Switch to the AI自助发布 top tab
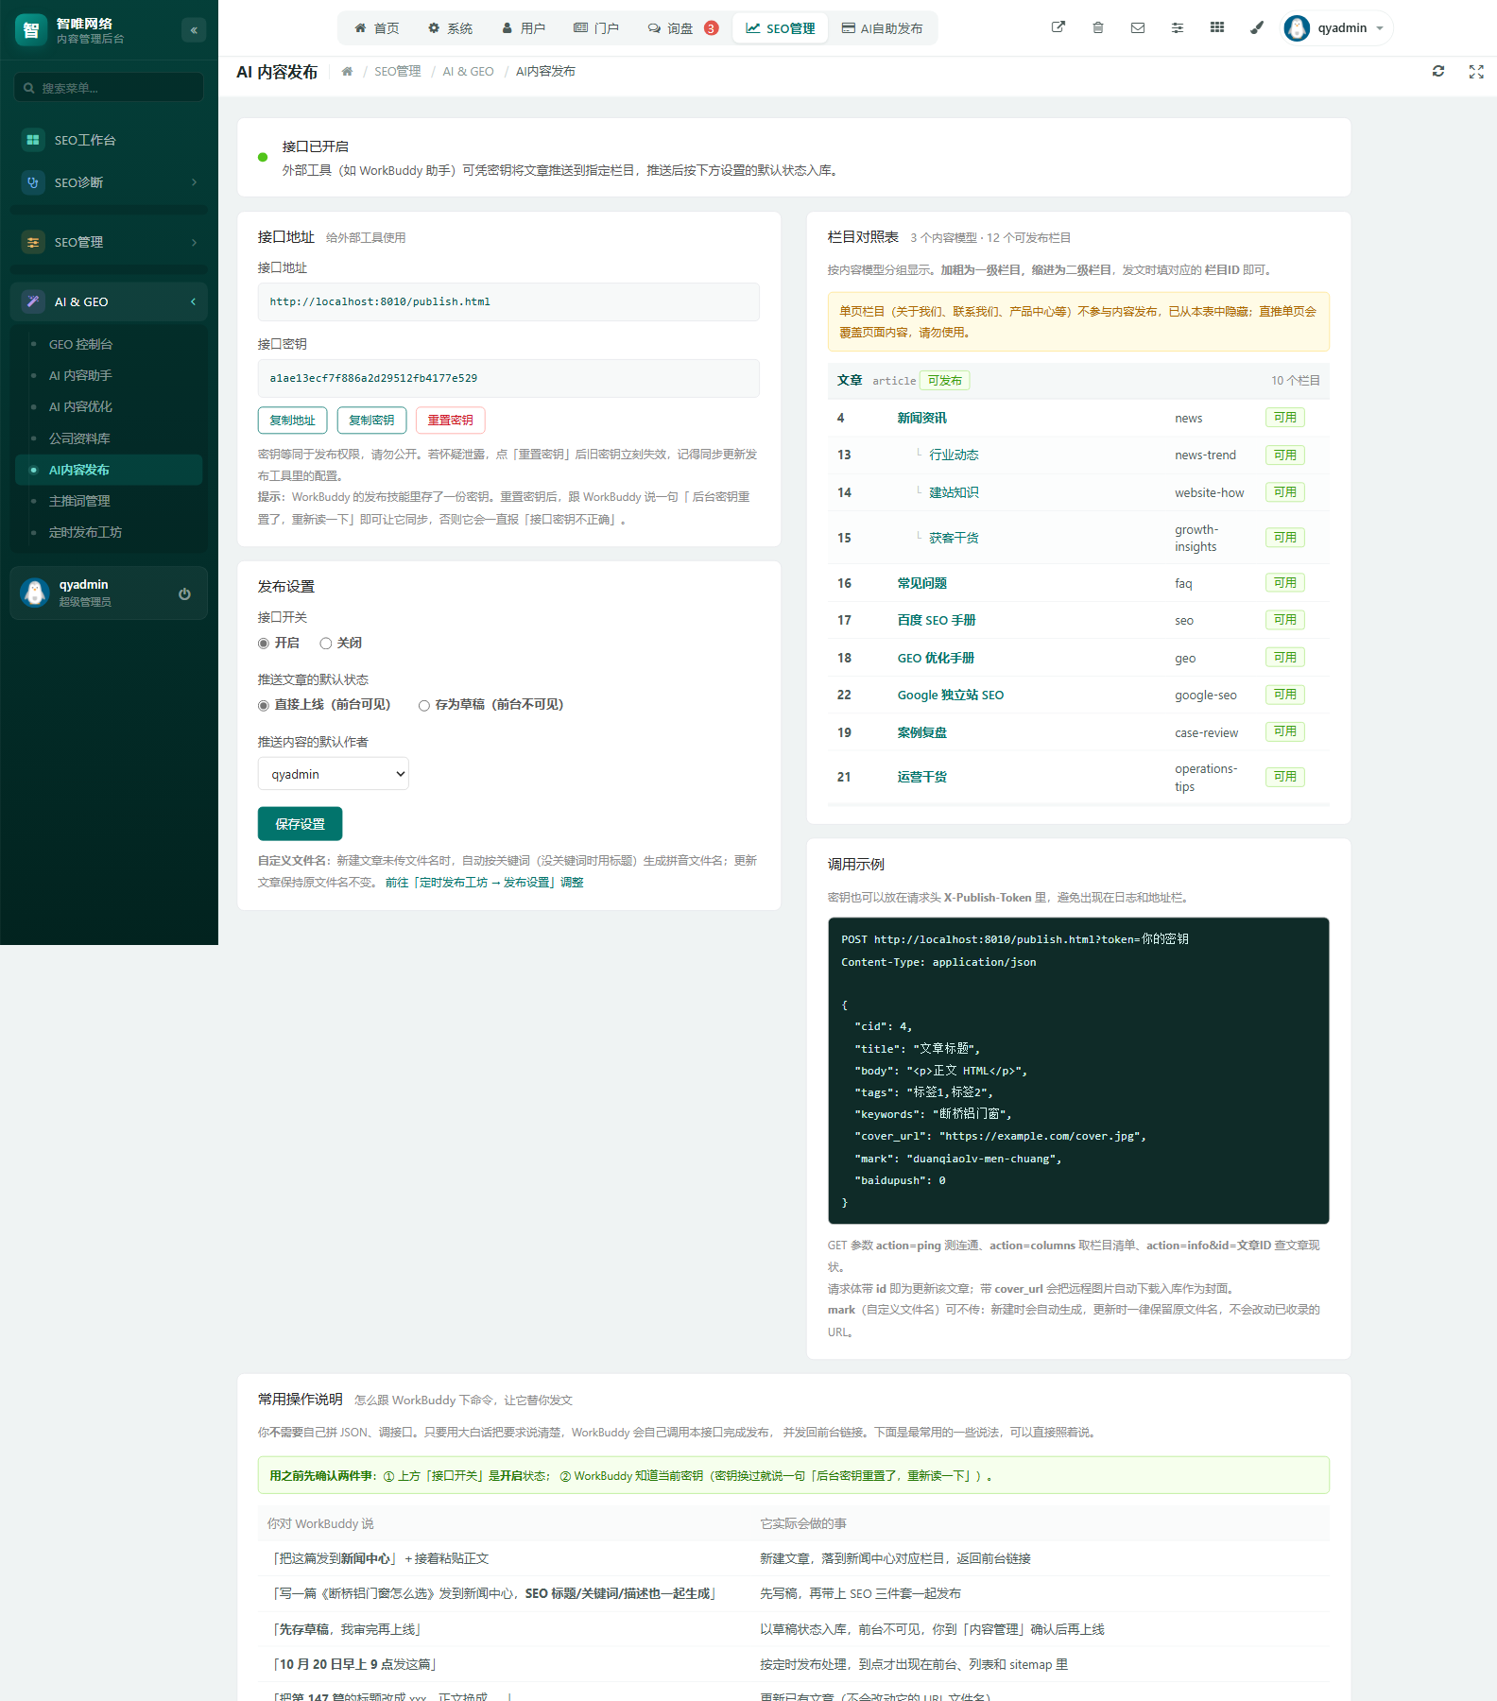1497x1701 pixels. (883, 28)
